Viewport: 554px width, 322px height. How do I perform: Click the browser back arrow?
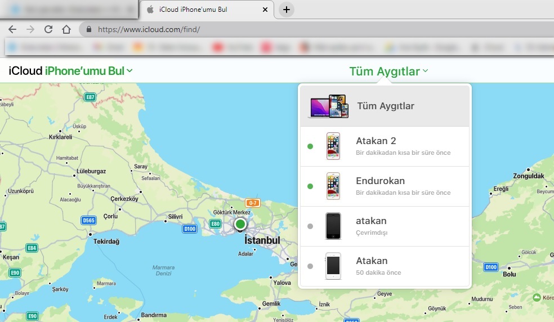click(12, 29)
